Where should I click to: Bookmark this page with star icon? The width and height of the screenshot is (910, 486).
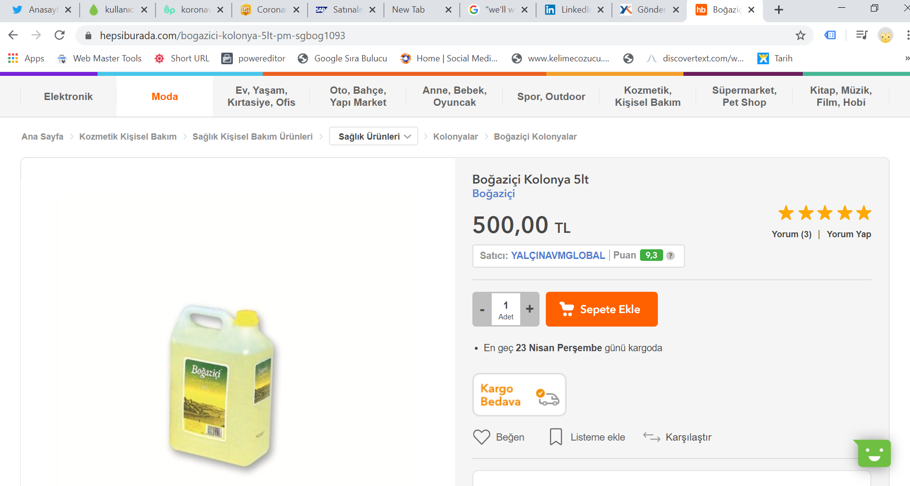[x=800, y=35]
